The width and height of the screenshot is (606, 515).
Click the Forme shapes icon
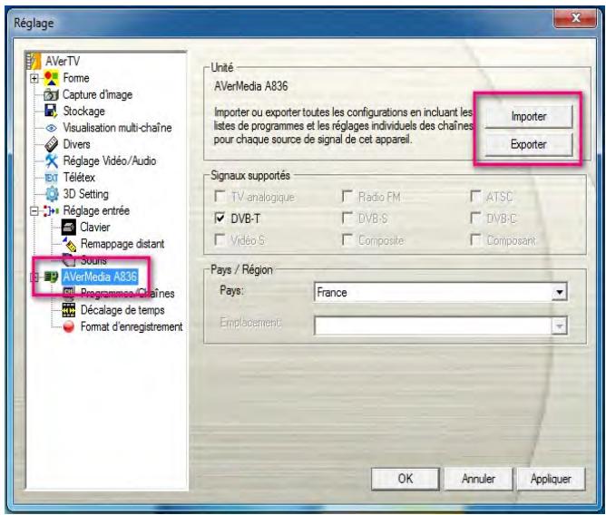(51, 78)
